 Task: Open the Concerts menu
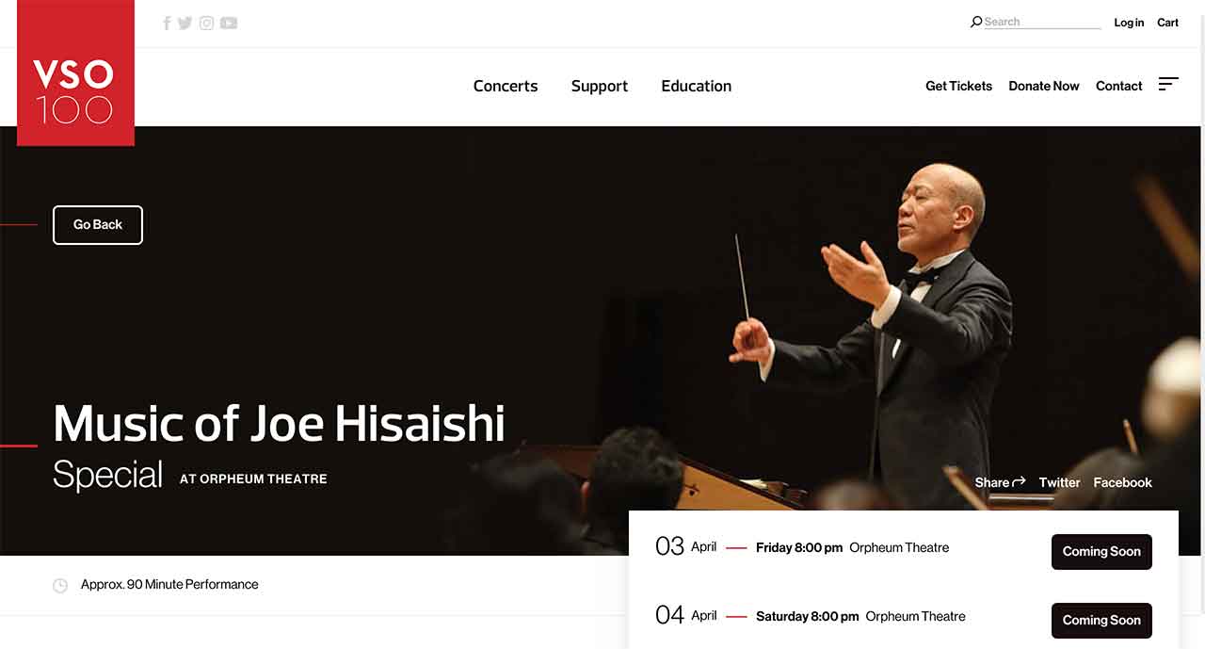point(506,86)
